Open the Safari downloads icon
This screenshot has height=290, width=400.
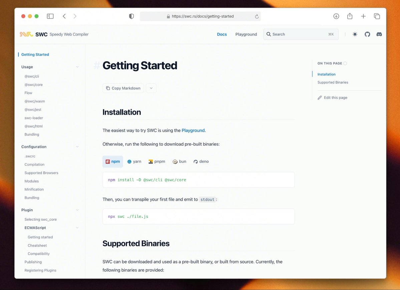336,16
